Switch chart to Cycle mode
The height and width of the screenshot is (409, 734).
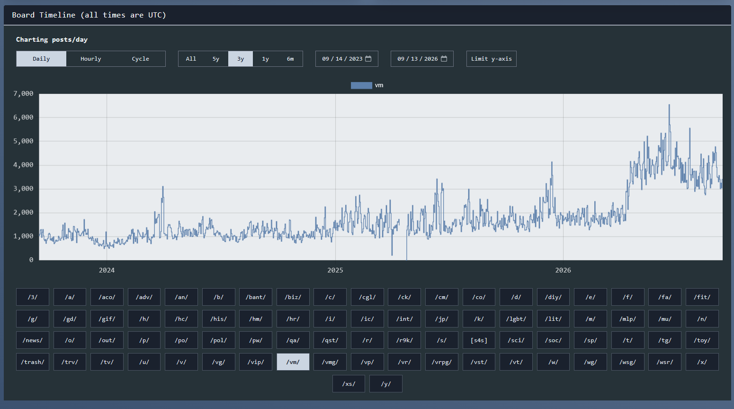pos(141,59)
